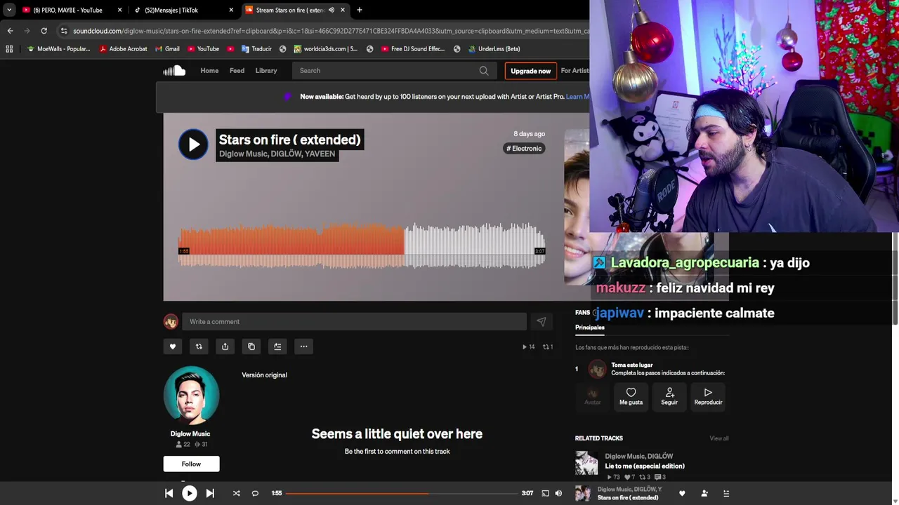
Task: Open the Diglow Music profile avatar
Action: pos(191,395)
